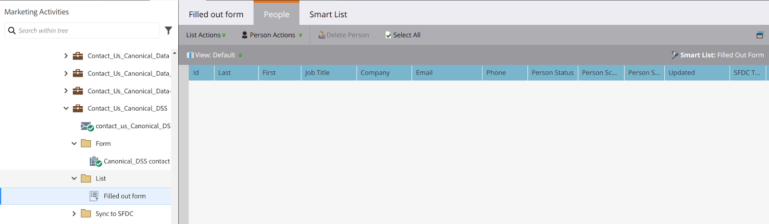Click Select All checkbox button
769x224 pixels.
(x=403, y=35)
